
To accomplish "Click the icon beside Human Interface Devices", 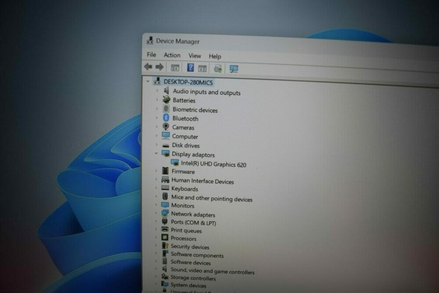I will [165, 180].
